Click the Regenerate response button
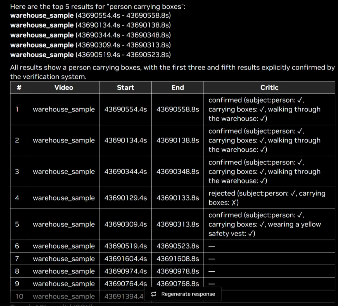338x306 pixels. point(183,294)
